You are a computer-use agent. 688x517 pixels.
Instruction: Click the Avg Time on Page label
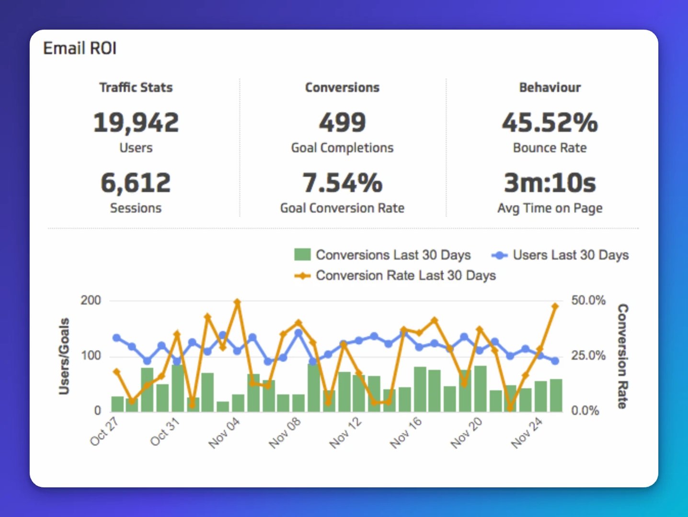coord(550,208)
